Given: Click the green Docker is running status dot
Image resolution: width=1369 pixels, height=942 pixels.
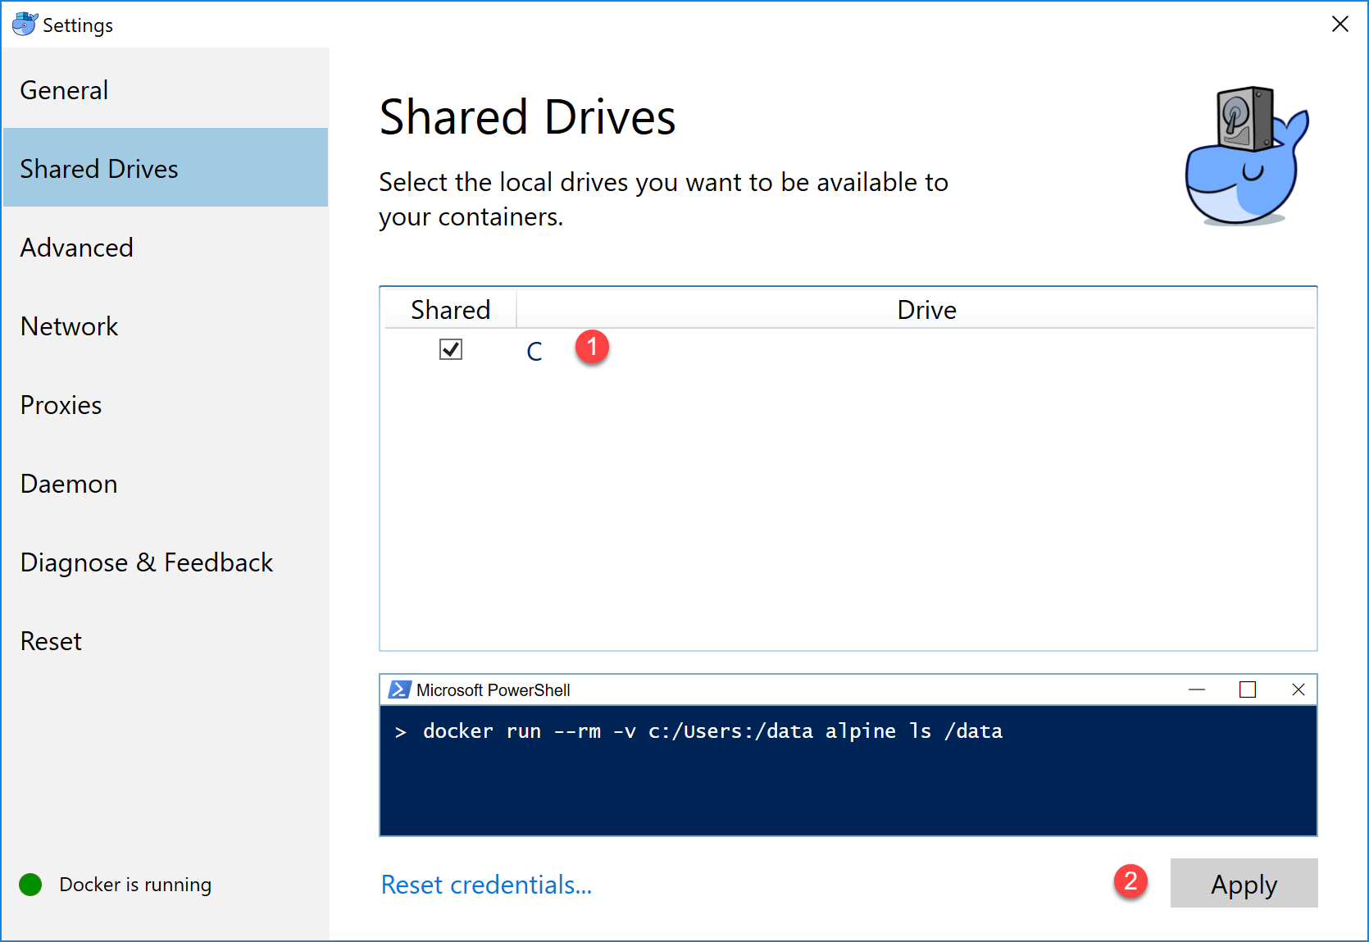Looking at the screenshot, I should [x=30, y=885].
